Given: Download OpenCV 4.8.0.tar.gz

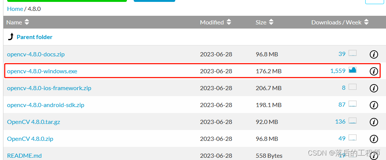Looking at the screenshot, I should click(x=34, y=122).
